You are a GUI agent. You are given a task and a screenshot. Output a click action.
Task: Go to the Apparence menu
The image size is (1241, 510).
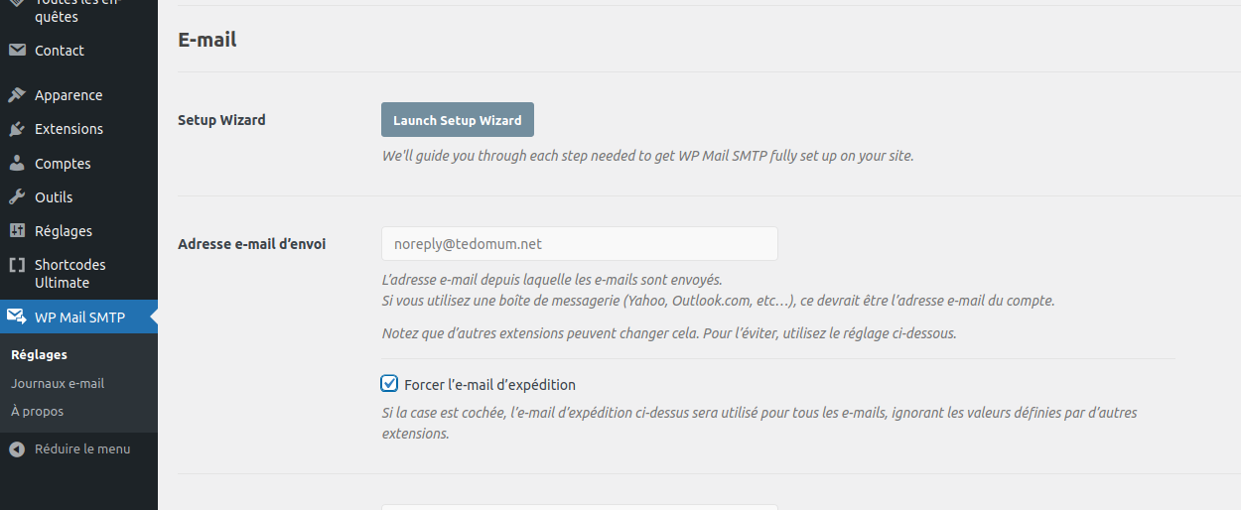(69, 95)
